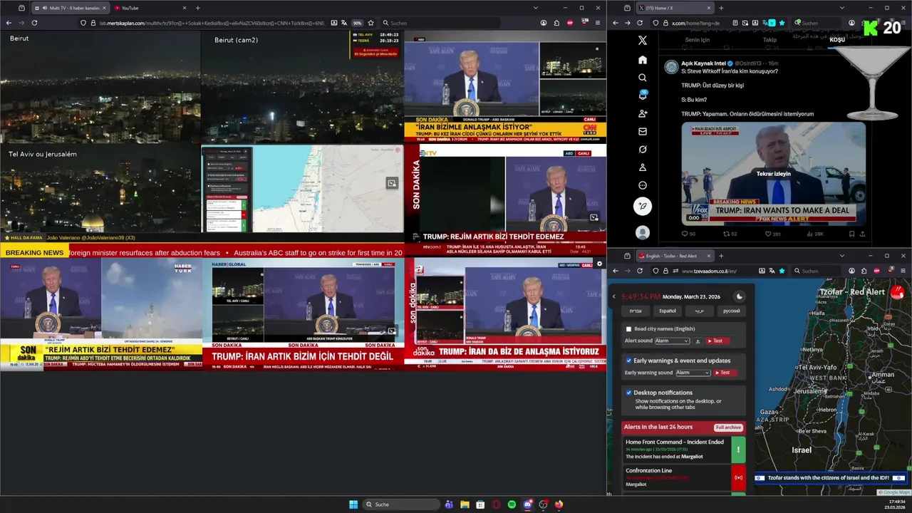Select Tel Aviv ou Jerusalém camera tile
912x513 pixels.
click(100, 189)
